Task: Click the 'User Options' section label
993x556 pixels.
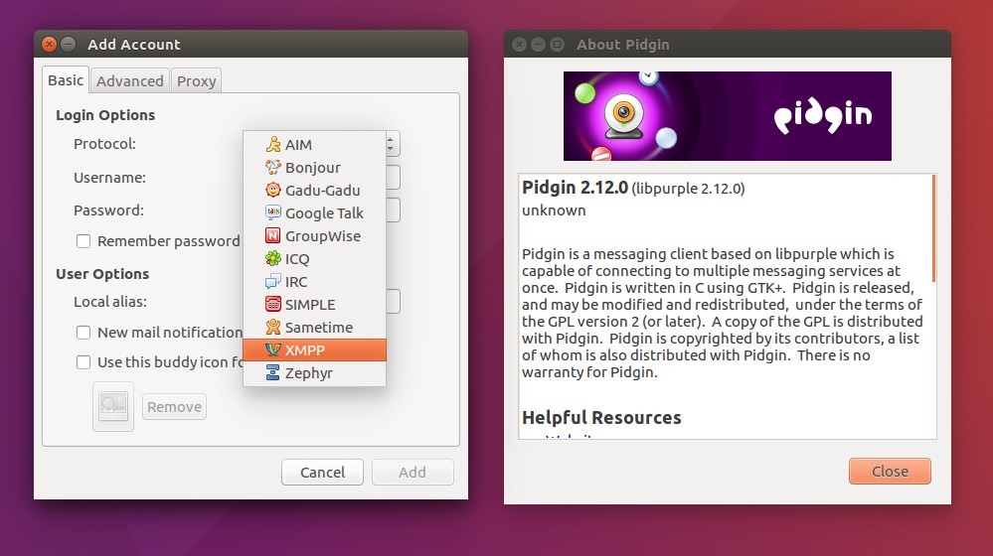Action: (x=102, y=274)
